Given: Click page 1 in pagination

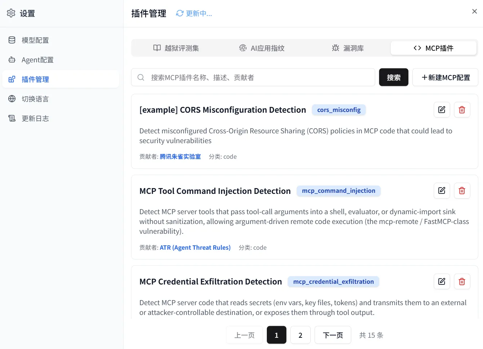Looking at the screenshot, I should click(x=277, y=335).
